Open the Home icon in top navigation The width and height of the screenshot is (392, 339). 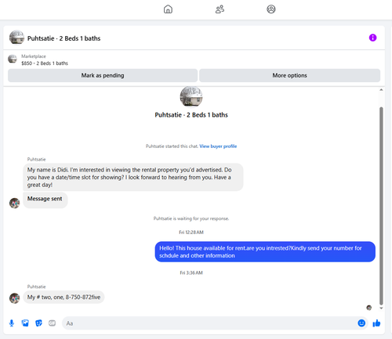click(168, 9)
